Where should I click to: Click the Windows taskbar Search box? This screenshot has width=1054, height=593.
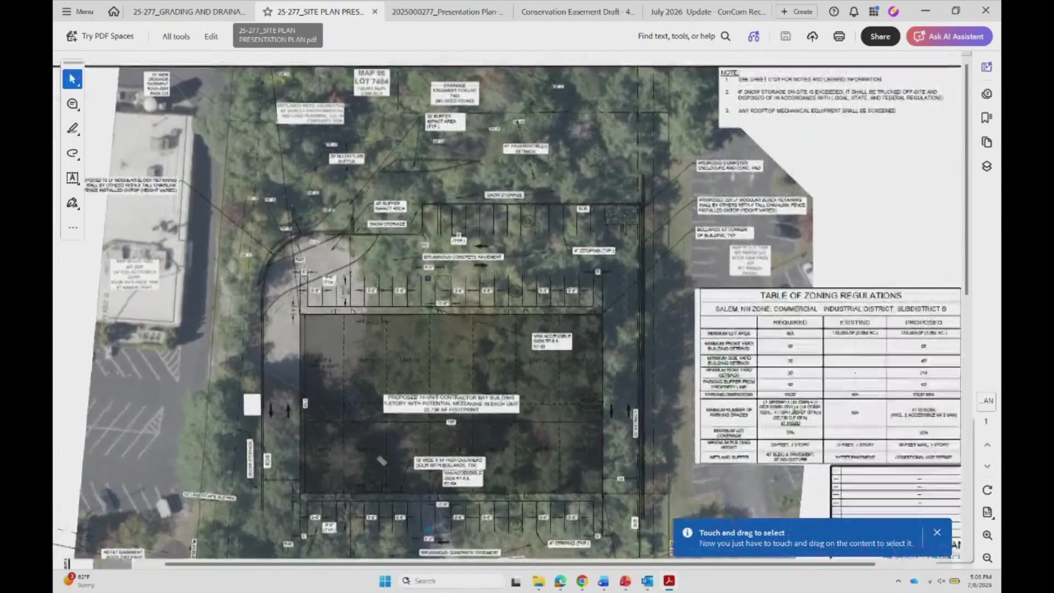(x=452, y=581)
